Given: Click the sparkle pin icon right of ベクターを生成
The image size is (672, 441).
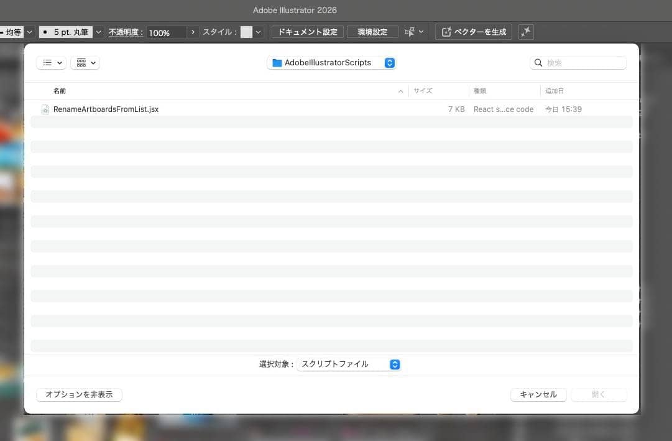Looking at the screenshot, I should 526,32.
